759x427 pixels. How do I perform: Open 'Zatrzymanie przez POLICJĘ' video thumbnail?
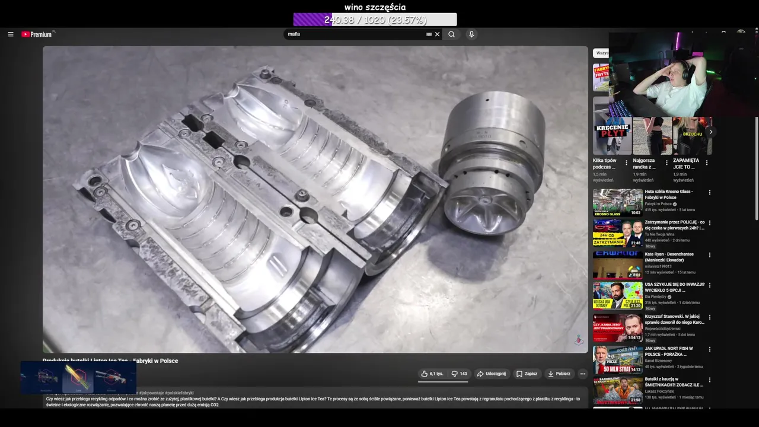coord(617,233)
